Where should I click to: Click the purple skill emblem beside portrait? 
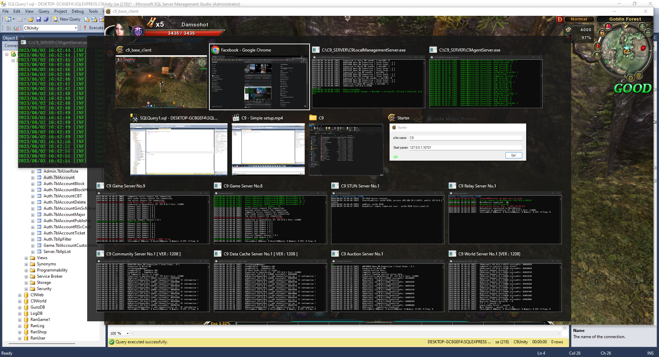[138, 32]
